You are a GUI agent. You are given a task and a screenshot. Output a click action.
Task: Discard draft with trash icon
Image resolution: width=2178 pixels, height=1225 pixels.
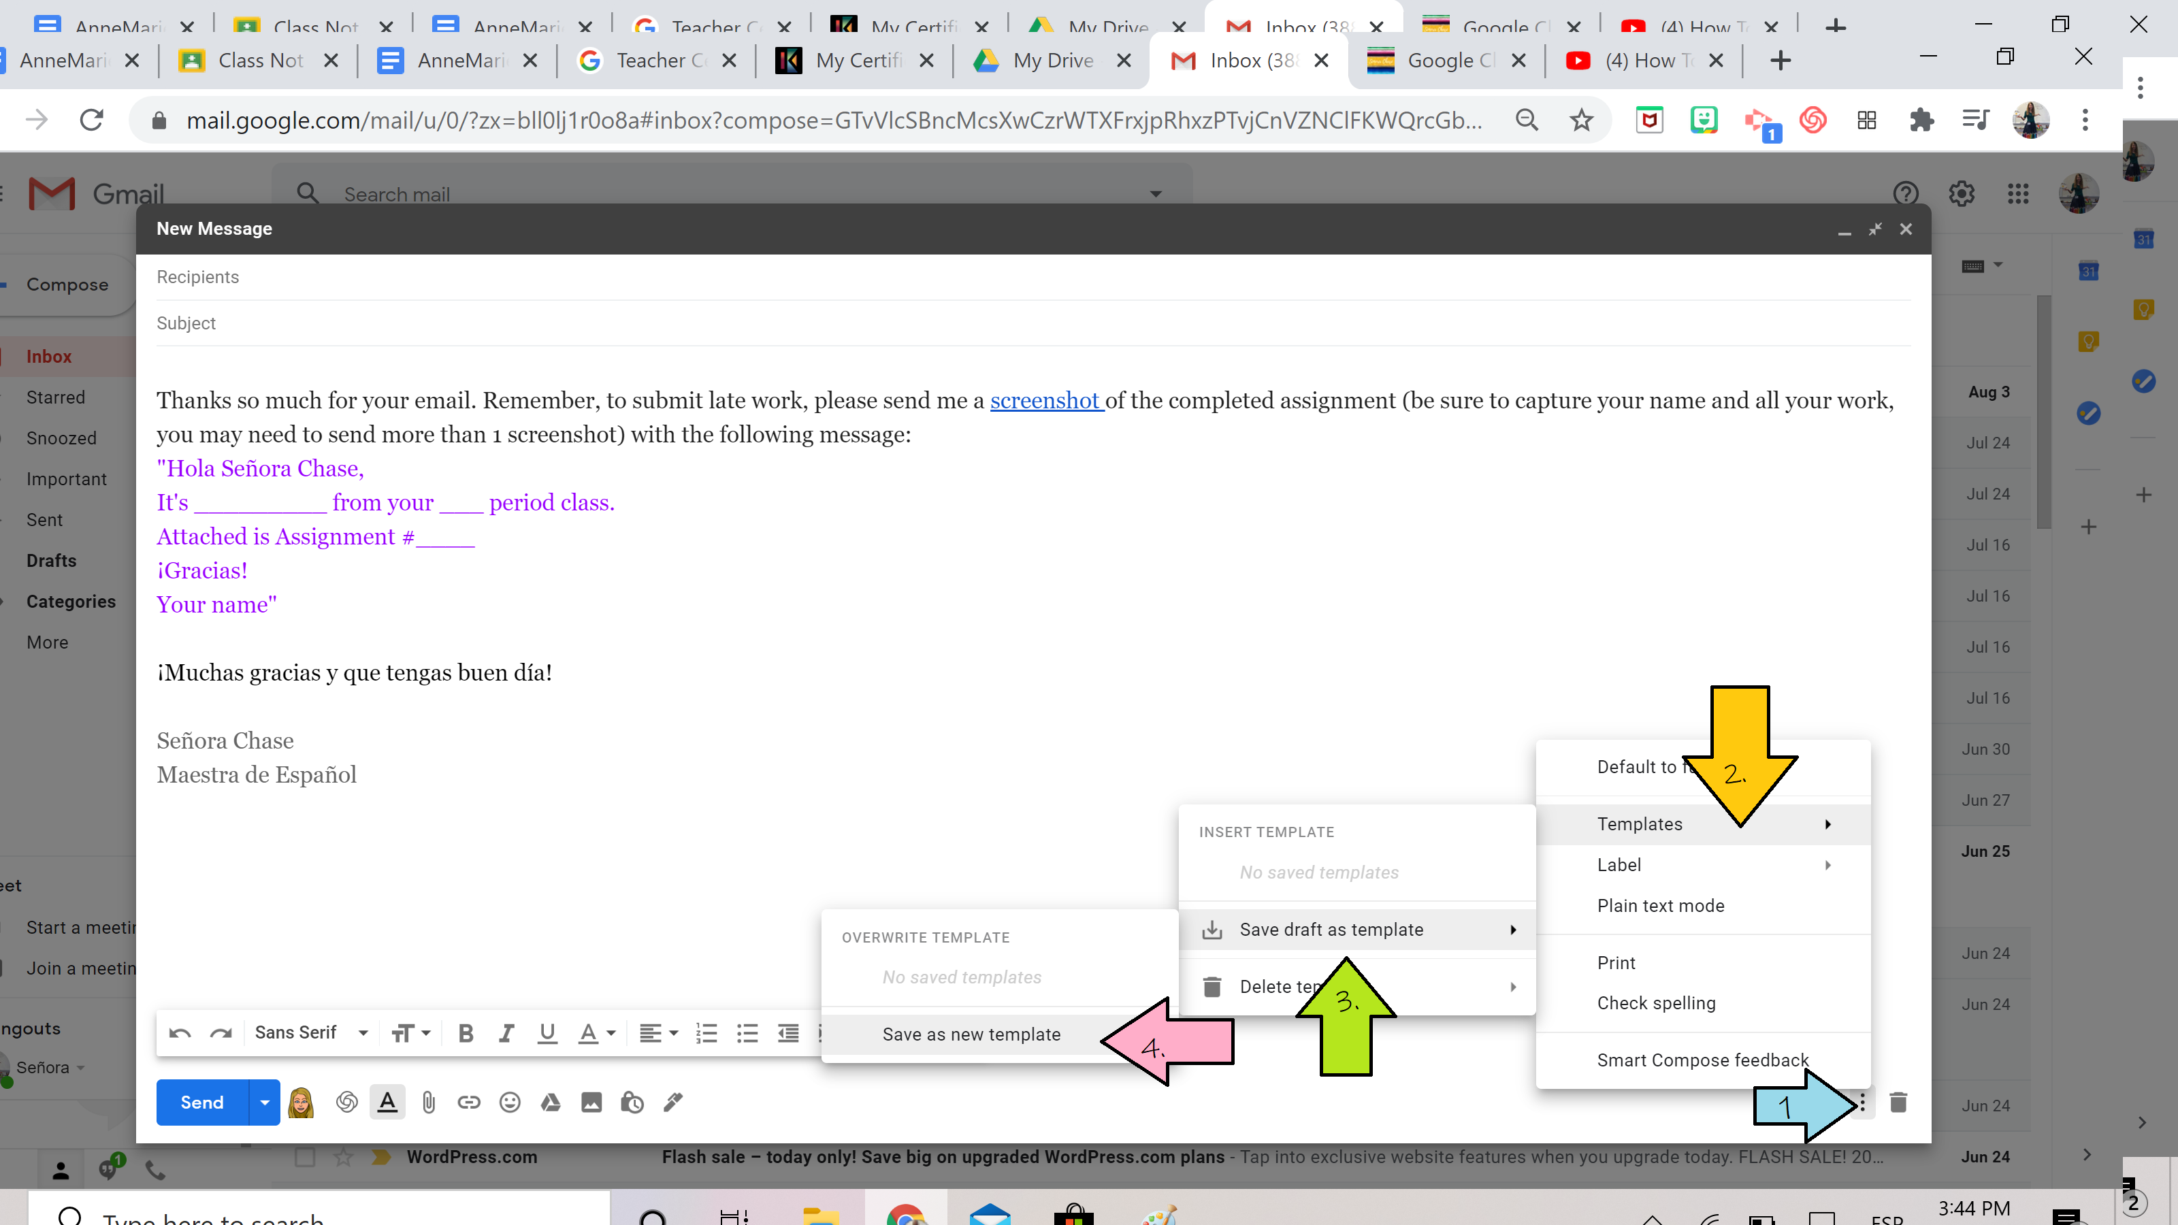[1898, 1102]
